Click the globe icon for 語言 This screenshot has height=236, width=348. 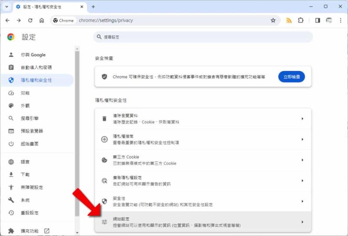(11, 162)
